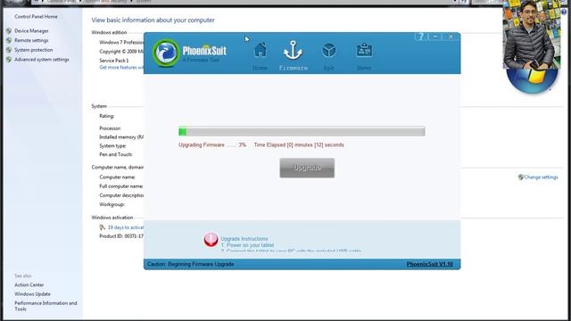Close the PhoenixSuit window

[451, 37]
